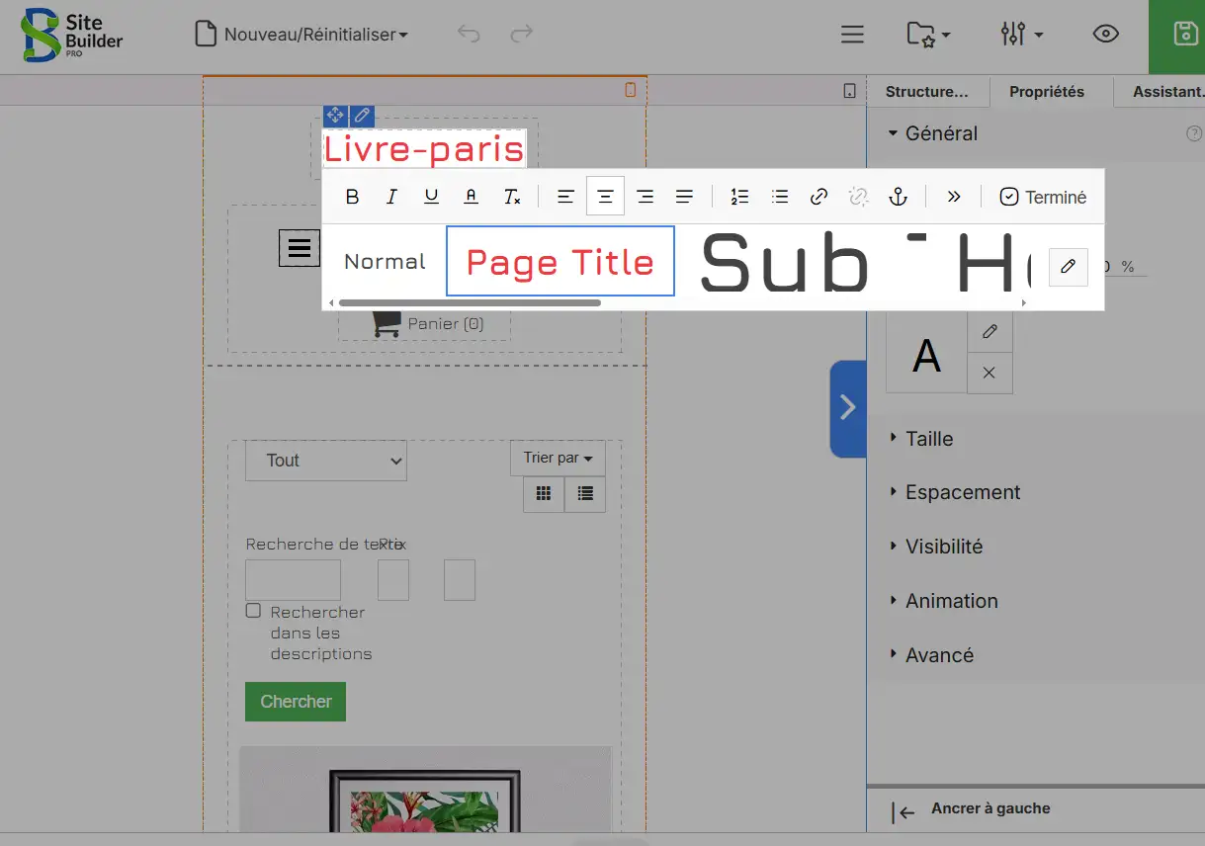Edit the font with pencil beside A
Image resolution: width=1205 pixels, height=846 pixels.
tap(990, 332)
